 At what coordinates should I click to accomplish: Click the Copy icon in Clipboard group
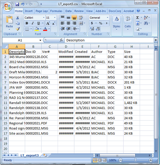[18, 23]
